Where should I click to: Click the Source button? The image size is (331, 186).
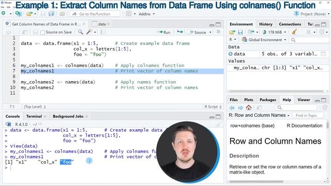pyautogui.click(x=198, y=32)
